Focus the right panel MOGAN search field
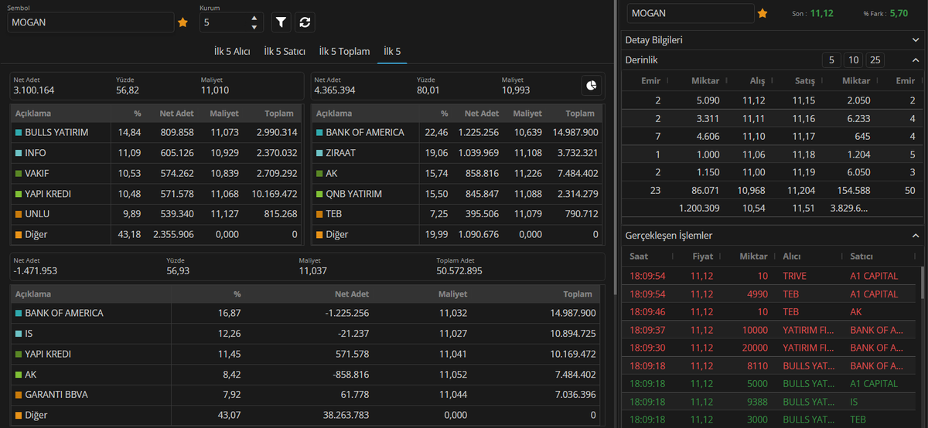Viewport: 928px width, 428px height. pos(691,13)
